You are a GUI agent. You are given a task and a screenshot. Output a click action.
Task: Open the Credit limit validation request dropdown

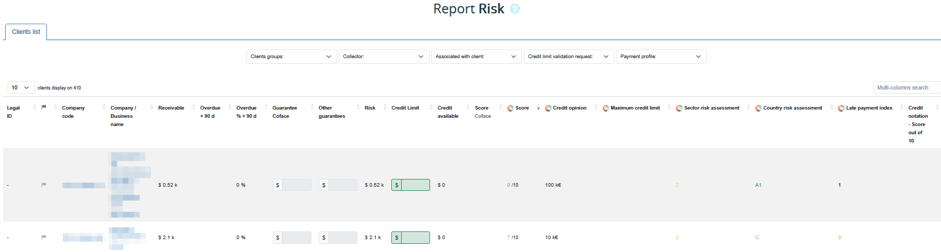click(x=569, y=57)
